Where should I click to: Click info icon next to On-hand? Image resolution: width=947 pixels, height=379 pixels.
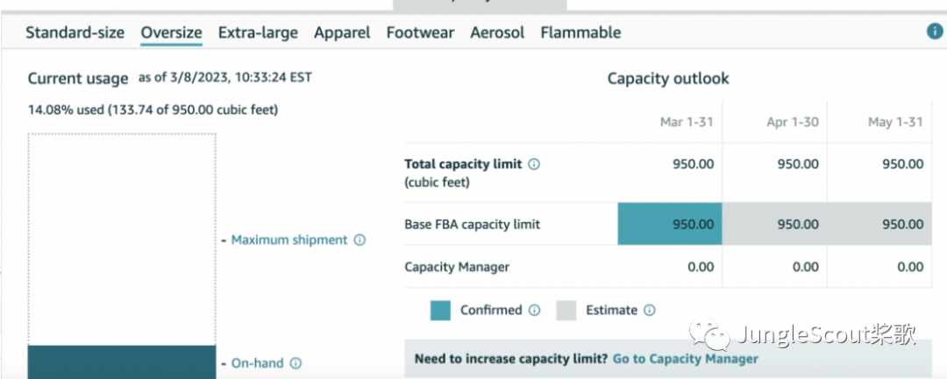pos(295,363)
